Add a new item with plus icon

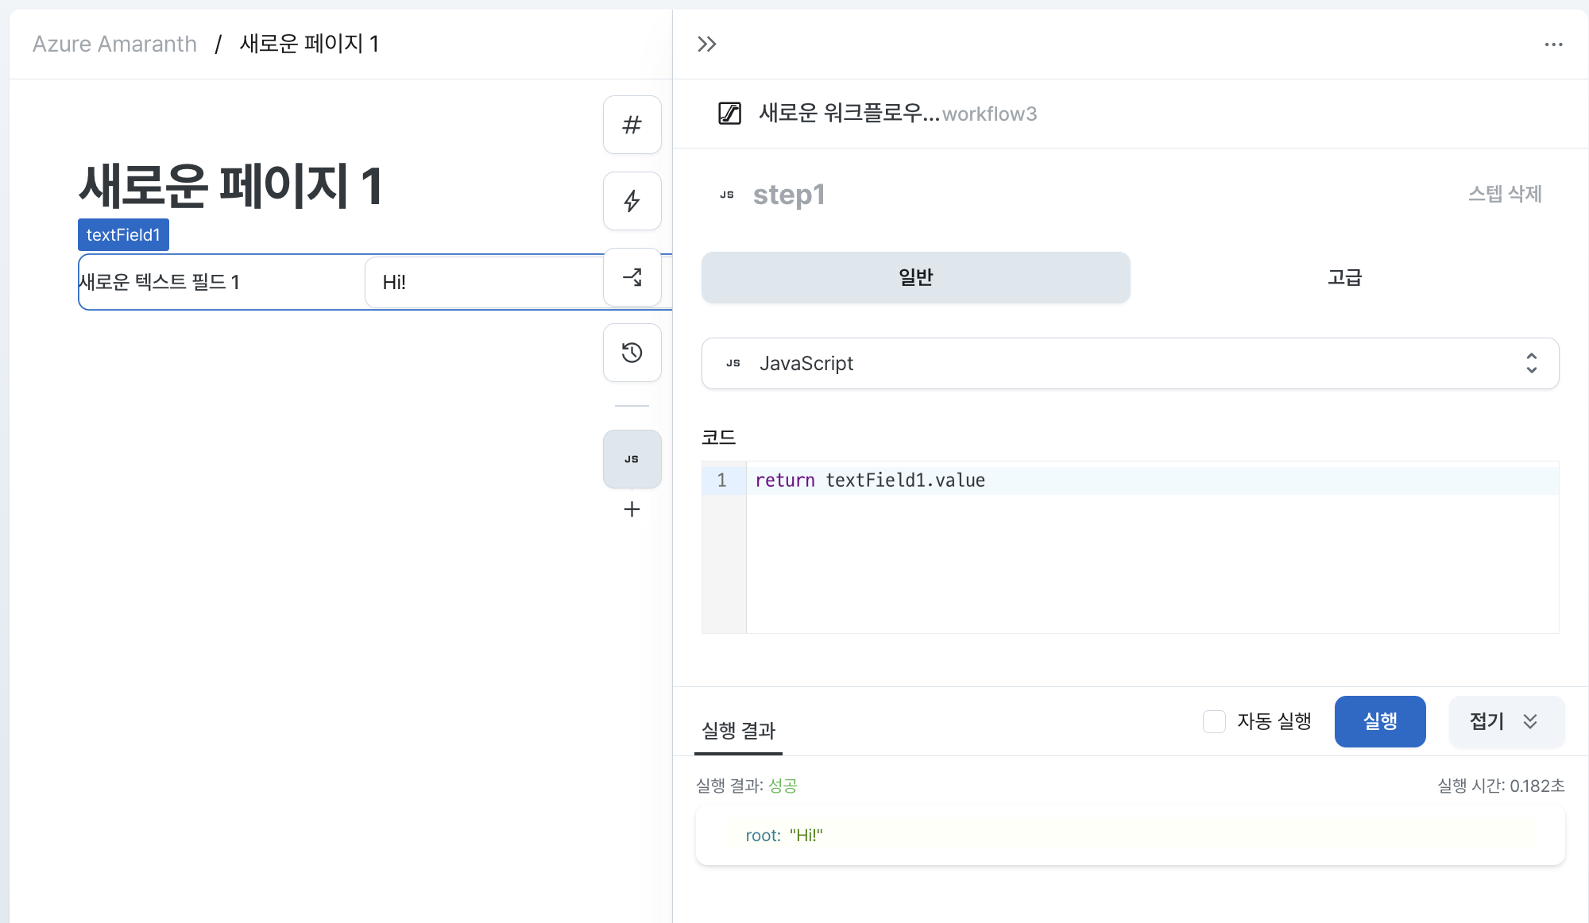(632, 509)
